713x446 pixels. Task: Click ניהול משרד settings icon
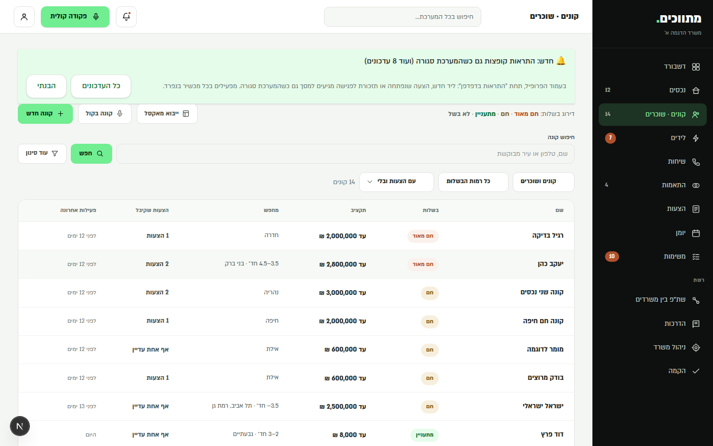coord(696,347)
